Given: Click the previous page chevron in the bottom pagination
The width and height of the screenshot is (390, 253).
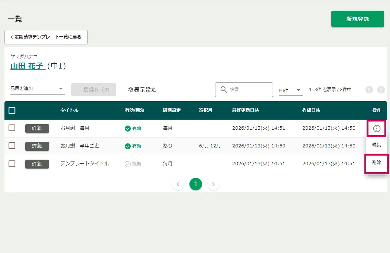Looking at the screenshot, I should [178, 184].
